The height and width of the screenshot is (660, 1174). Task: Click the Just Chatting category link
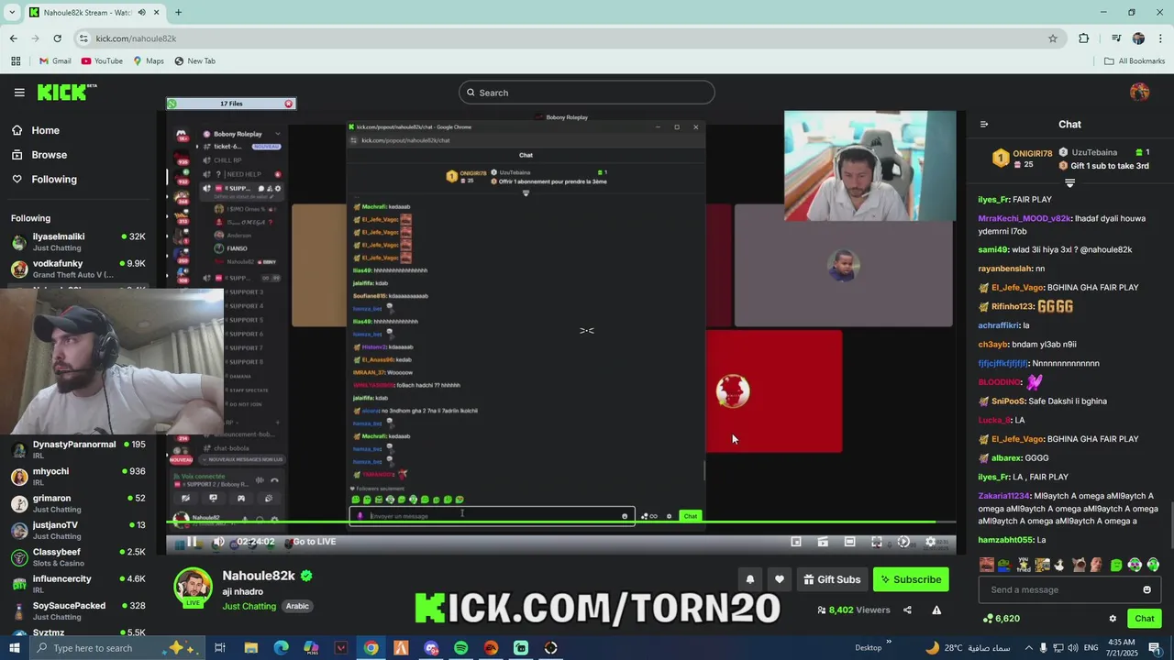pyautogui.click(x=249, y=606)
